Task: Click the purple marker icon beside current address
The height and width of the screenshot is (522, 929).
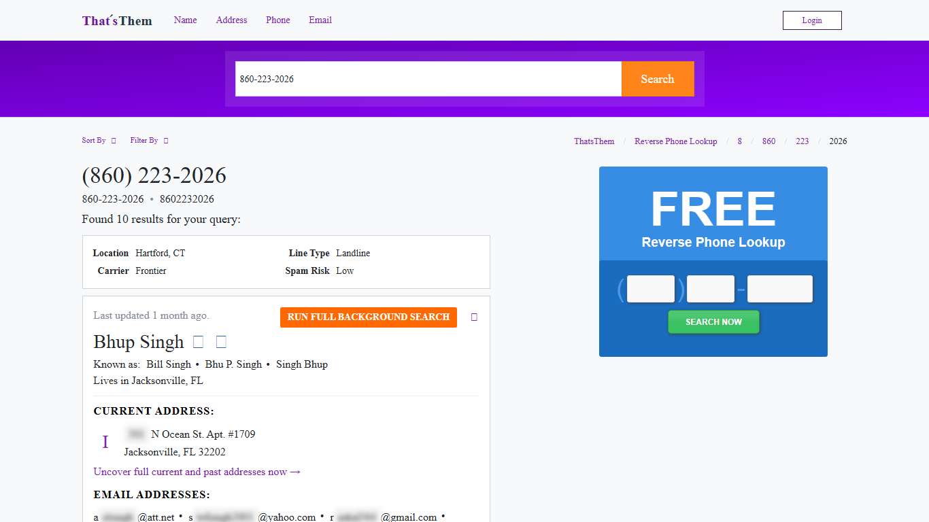Action: [x=105, y=442]
